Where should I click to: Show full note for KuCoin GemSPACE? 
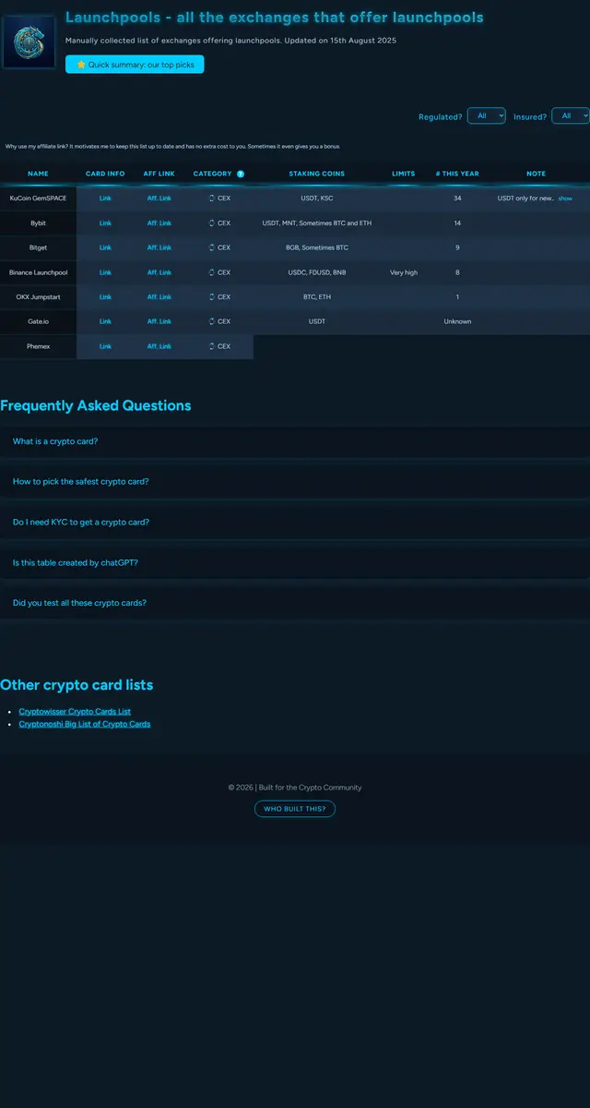565,199
